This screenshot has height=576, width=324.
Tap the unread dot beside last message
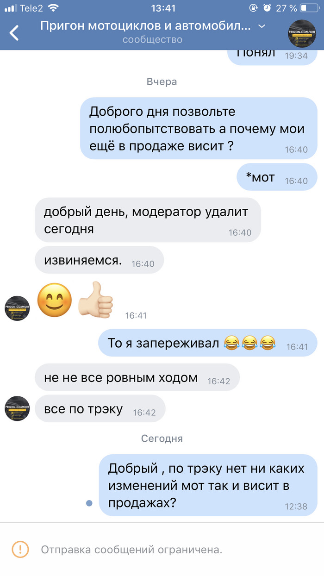pyautogui.click(x=89, y=503)
